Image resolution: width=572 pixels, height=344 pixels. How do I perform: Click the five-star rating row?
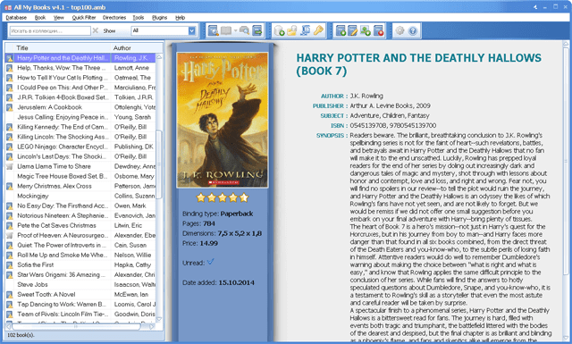point(223,197)
